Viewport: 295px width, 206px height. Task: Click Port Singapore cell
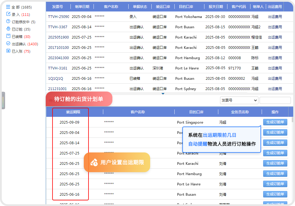(190, 122)
